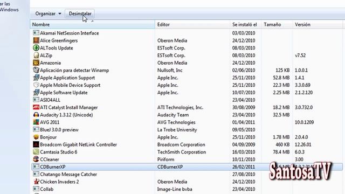Click the Chicken Invaders 2 icon
This screenshot has width=345, height=194.
point(36,182)
